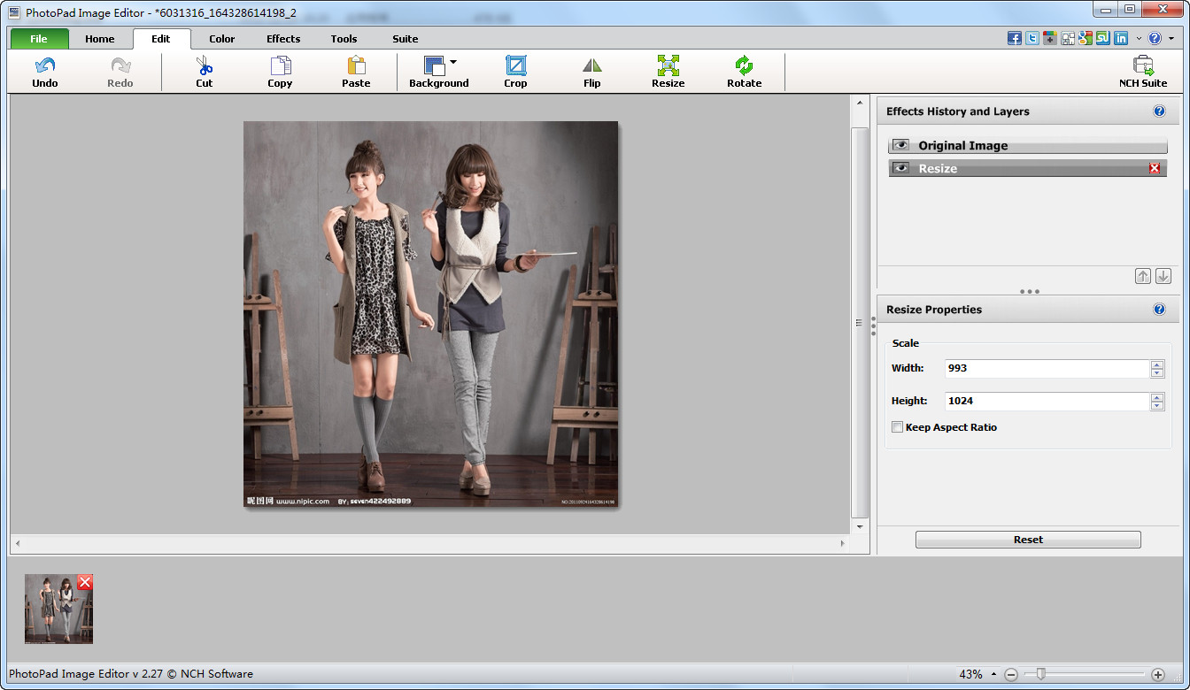Viewport: 1190px width, 690px height.
Task: Click the Rotate icon
Action: (x=744, y=66)
